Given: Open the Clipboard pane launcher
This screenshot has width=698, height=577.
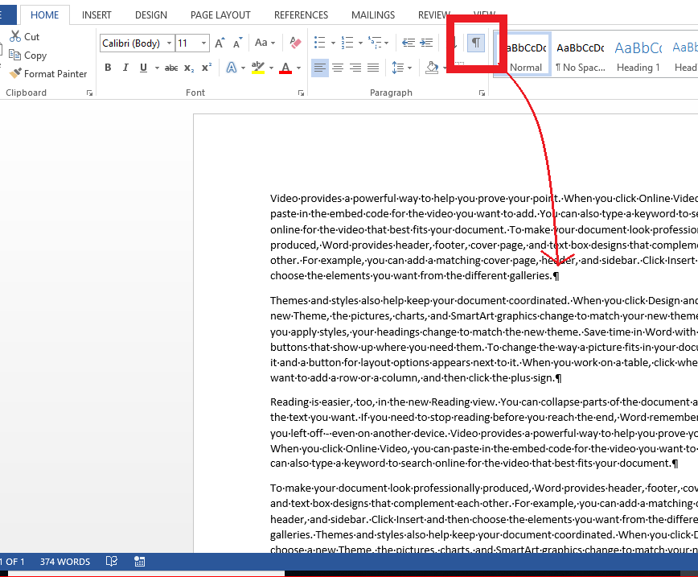Looking at the screenshot, I should pos(89,93).
